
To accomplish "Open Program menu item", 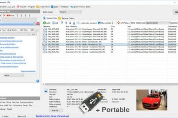I will pos(31,7).
